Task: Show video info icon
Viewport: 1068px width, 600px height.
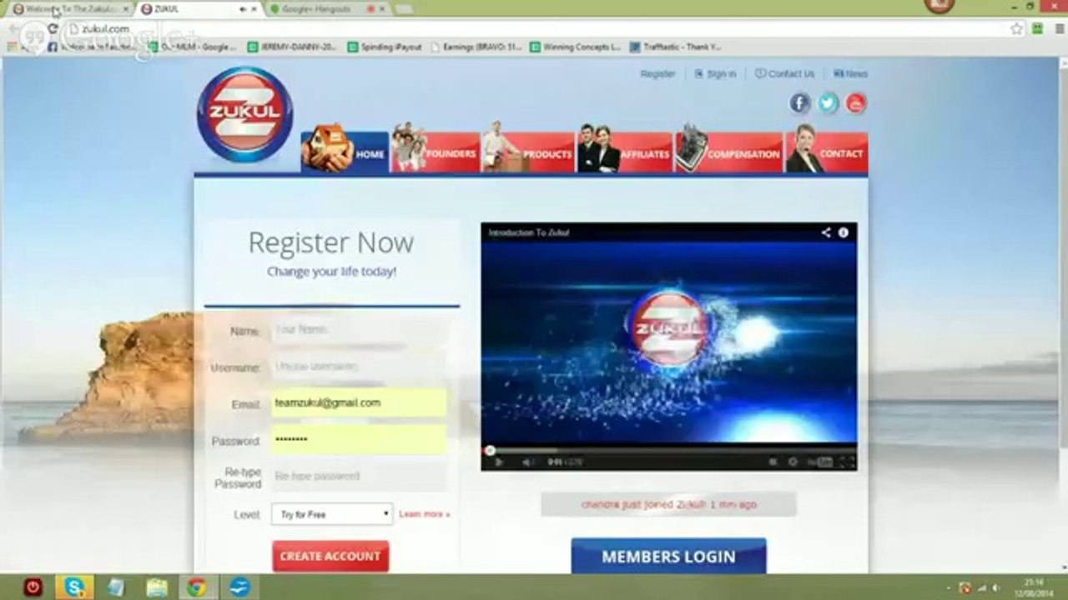Action: tap(844, 232)
